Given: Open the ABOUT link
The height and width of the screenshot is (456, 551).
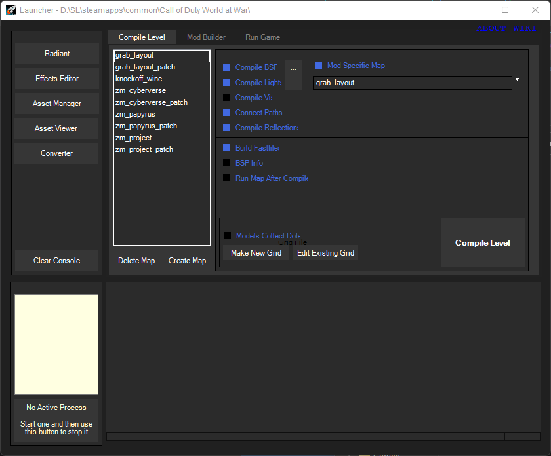Looking at the screenshot, I should coord(491,28).
